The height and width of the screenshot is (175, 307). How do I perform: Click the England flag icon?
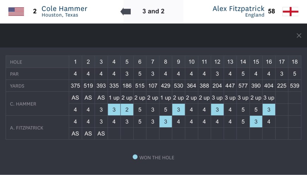point(290,11)
